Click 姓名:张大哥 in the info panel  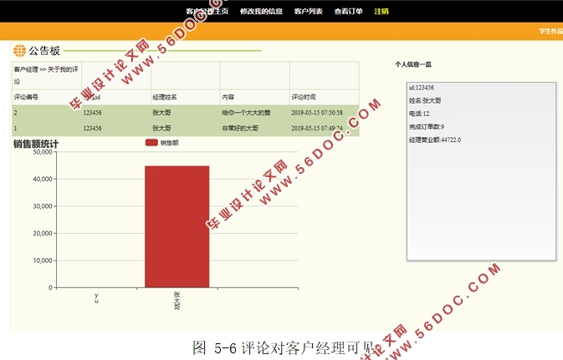425,101
